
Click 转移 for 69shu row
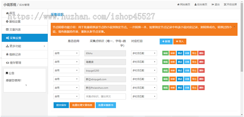172,53
